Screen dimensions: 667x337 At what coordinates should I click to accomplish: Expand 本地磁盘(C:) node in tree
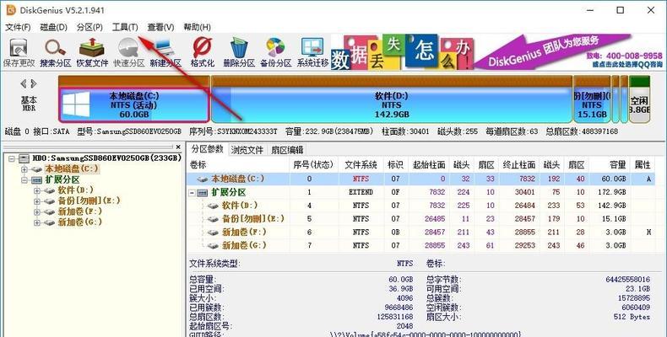pyautogui.click(x=24, y=169)
